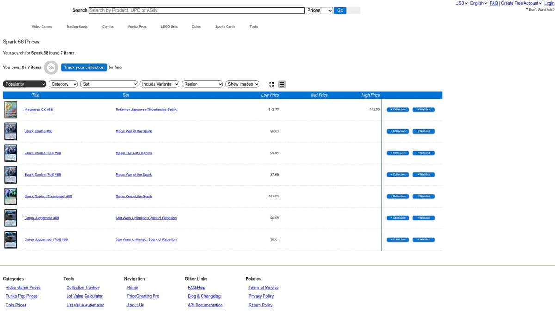Open the Coins menu
The height and width of the screenshot is (312, 555).
(x=196, y=27)
